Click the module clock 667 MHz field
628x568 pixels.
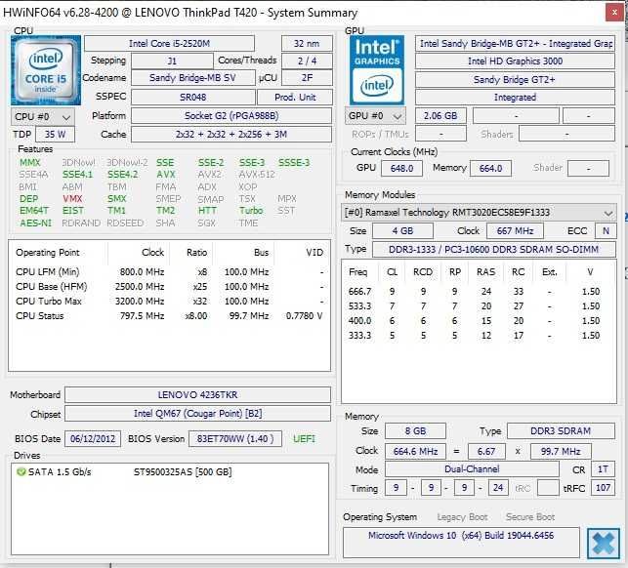tap(515, 231)
